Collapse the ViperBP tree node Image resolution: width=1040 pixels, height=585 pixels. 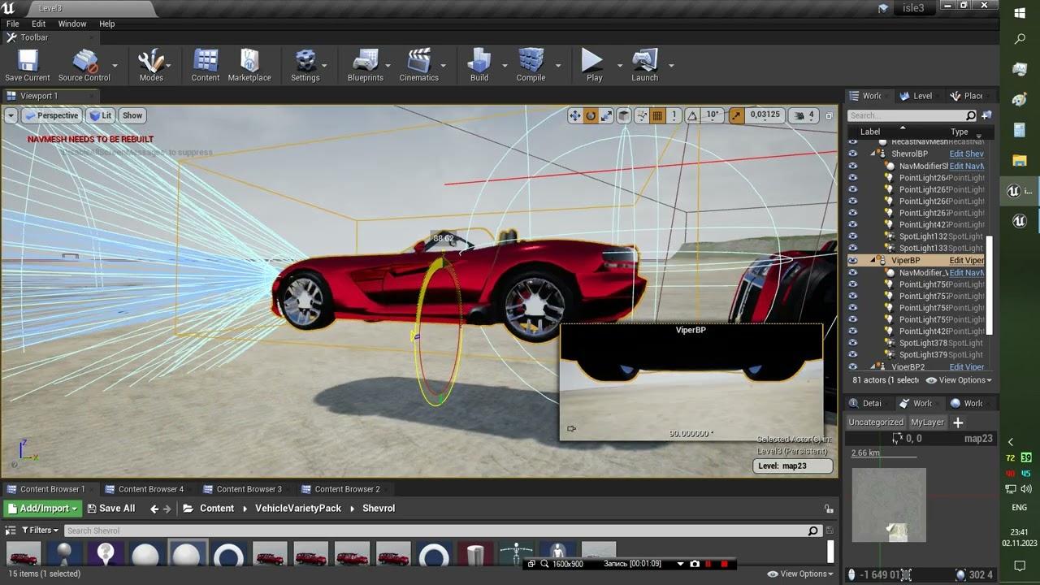point(873,261)
